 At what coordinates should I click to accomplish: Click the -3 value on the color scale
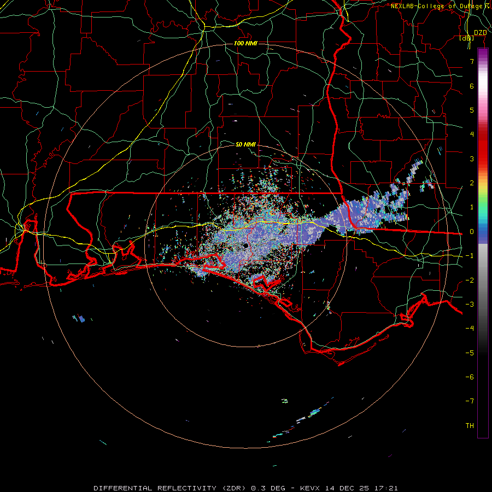click(x=470, y=304)
